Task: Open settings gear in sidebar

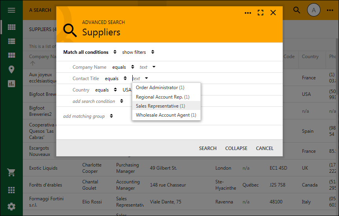Action: point(11,207)
